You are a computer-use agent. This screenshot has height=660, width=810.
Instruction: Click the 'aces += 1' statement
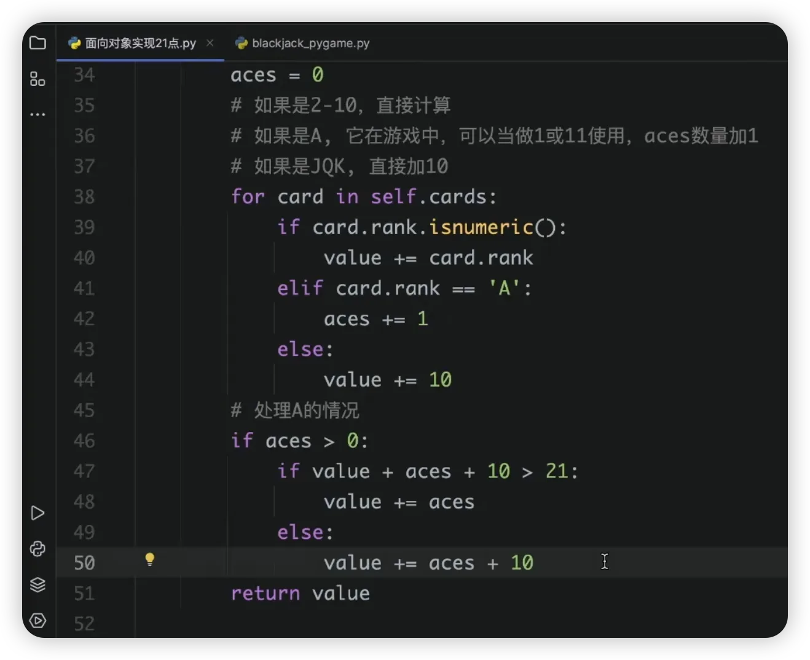pyautogui.click(x=376, y=319)
